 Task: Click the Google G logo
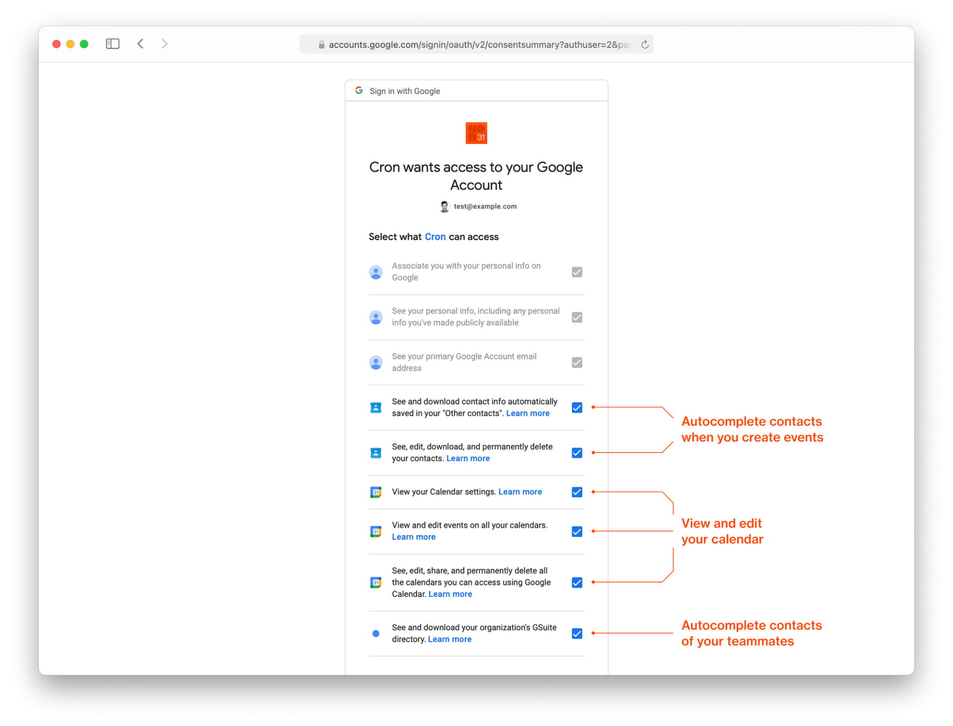click(359, 90)
